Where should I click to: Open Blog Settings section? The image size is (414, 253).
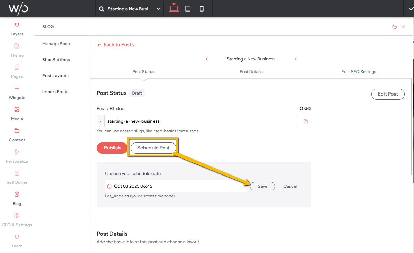pos(56,60)
